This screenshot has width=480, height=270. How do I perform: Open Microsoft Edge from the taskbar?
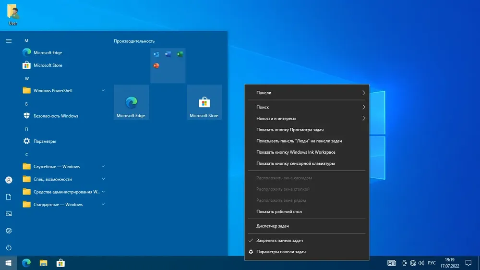[x=26, y=263]
